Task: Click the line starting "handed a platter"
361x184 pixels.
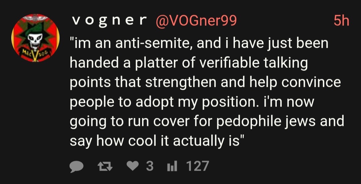Action: (x=189, y=63)
